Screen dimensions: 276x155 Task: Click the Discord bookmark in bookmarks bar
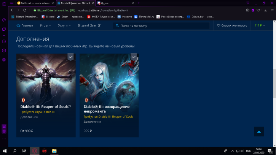[48, 17]
